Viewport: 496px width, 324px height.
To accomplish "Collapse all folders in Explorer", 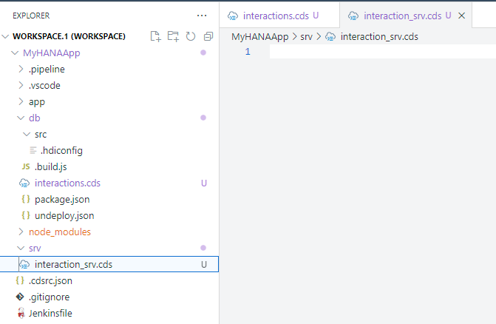I will point(208,36).
